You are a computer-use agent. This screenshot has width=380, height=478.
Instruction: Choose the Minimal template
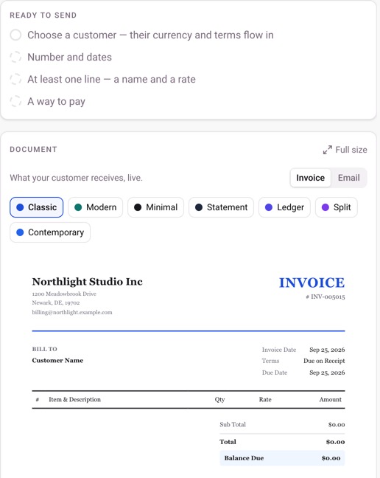[x=155, y=207]
